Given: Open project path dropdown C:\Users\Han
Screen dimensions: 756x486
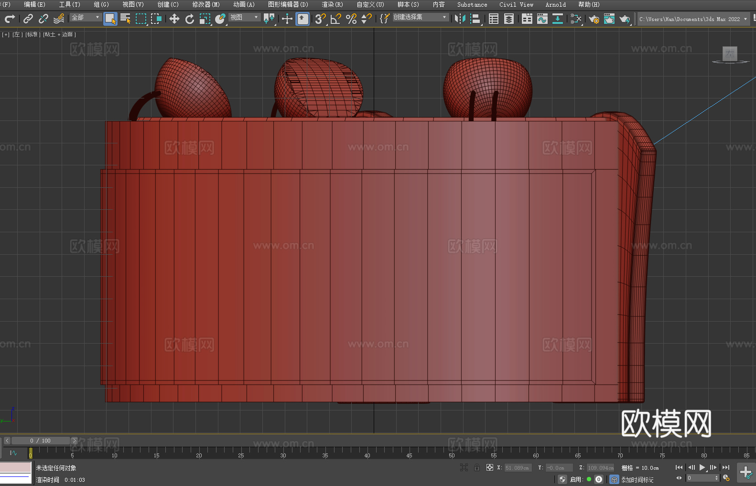Looking at the screenshot, I should tap(693, 19).
